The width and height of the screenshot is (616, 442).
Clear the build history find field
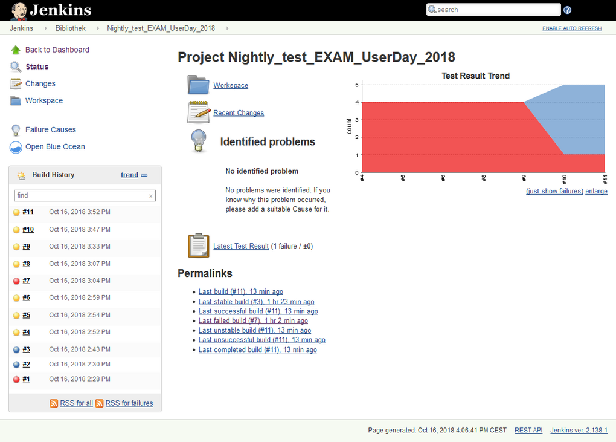click(x=150, y=196)
